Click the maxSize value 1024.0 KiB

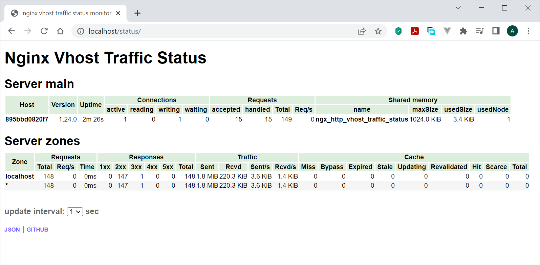point(425,119)
